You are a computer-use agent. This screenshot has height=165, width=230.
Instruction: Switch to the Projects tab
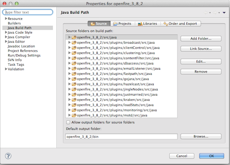click(122, 24)
